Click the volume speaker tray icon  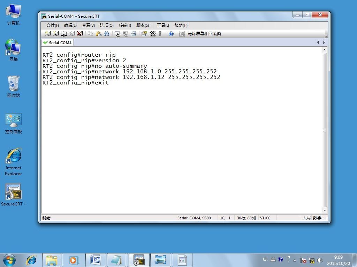tap(320, 260)
